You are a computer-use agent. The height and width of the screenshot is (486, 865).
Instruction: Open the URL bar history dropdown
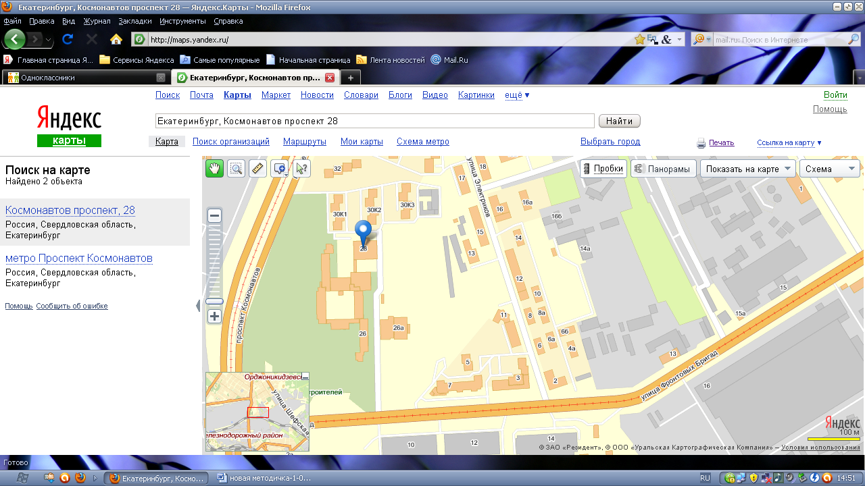click(679, 40)
